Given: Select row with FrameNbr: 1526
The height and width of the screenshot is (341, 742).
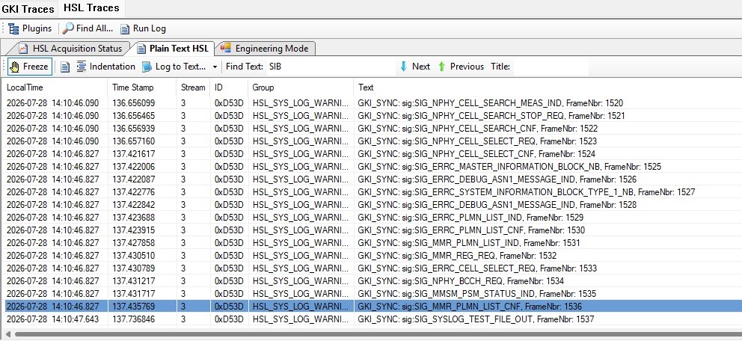Looking at the screenshot, I should [x=373, y=179].
